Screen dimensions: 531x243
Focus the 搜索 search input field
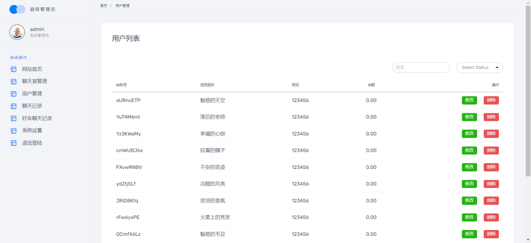pos(421,67)
